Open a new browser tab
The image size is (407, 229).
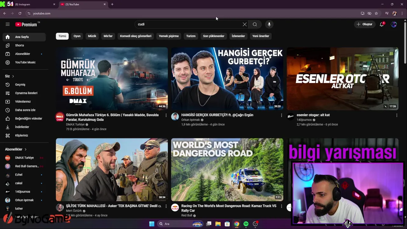(112, 4)
